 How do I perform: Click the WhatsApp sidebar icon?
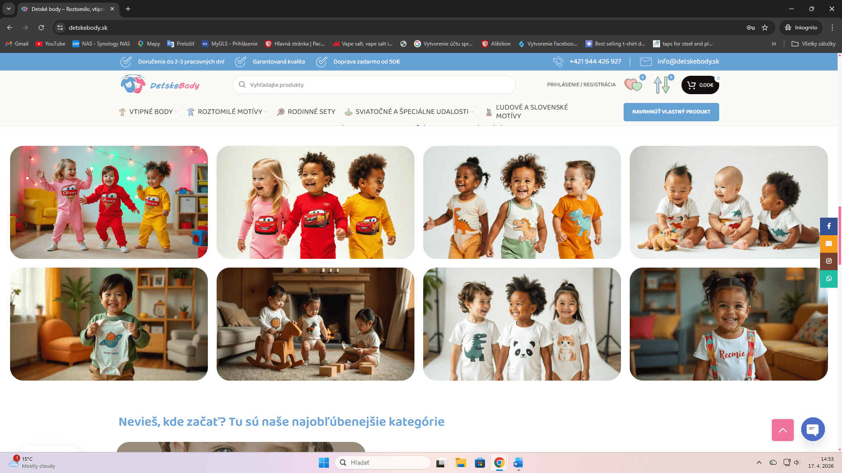828,279
